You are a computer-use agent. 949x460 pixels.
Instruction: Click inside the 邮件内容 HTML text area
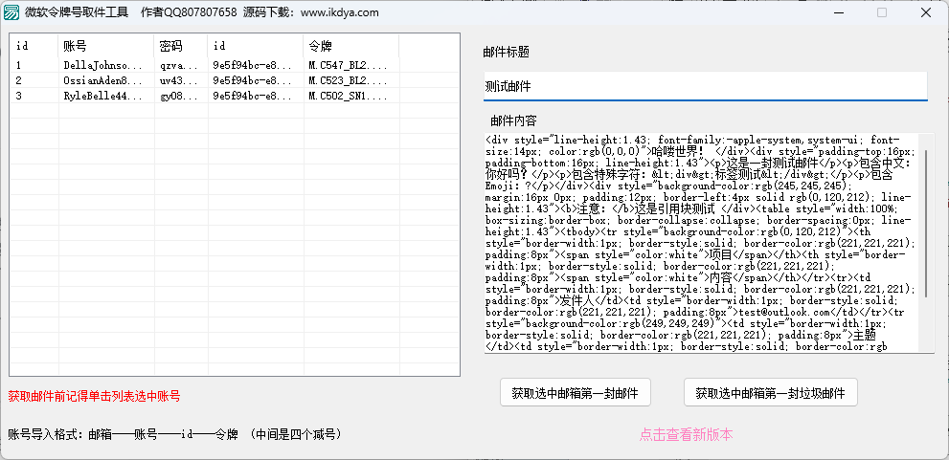701,242
